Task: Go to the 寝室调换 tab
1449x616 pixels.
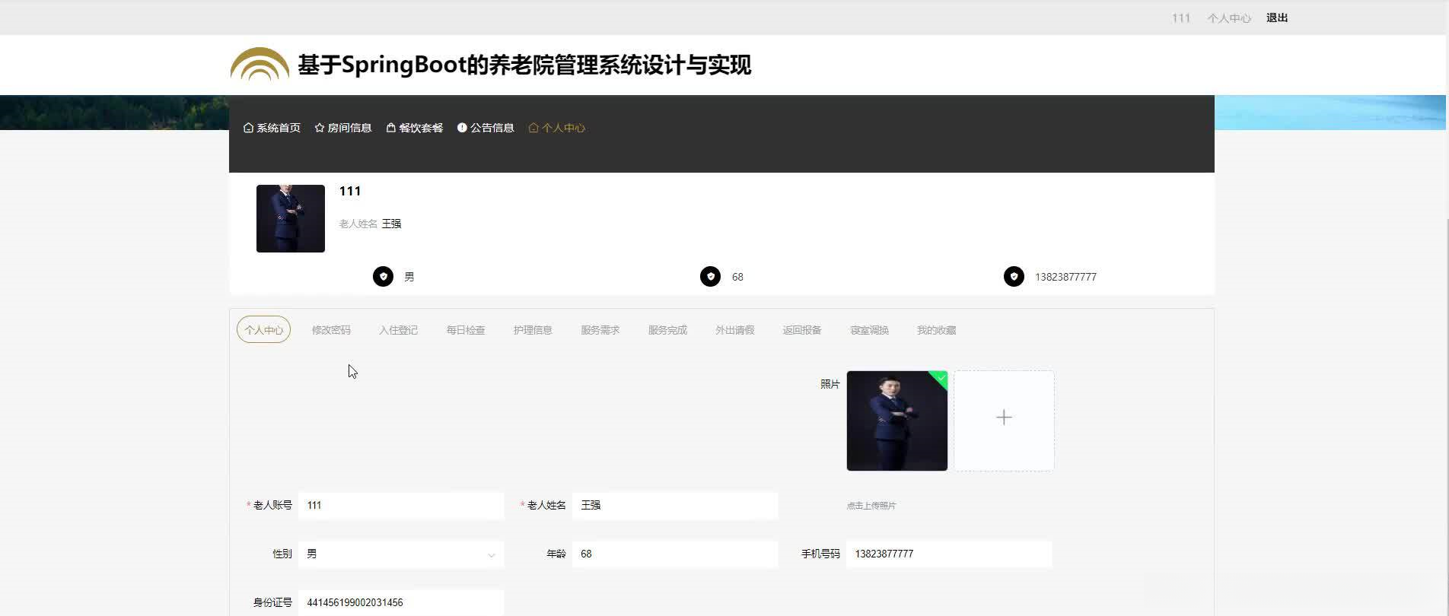Action: [x=870, y=330]
